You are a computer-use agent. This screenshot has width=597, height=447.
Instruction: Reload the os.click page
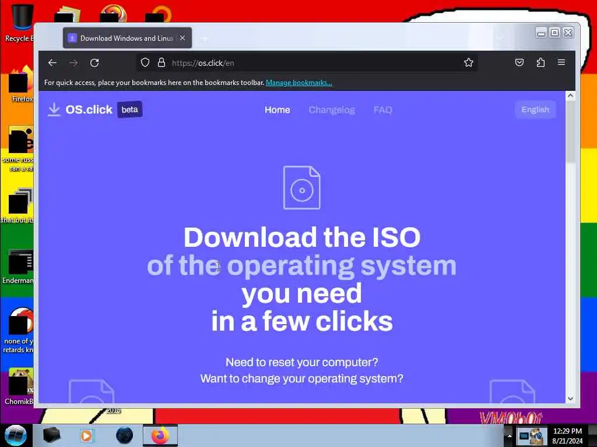94,63
